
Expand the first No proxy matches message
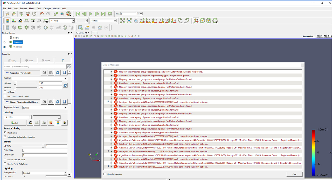pyautogui.click(x=111, y=72)
